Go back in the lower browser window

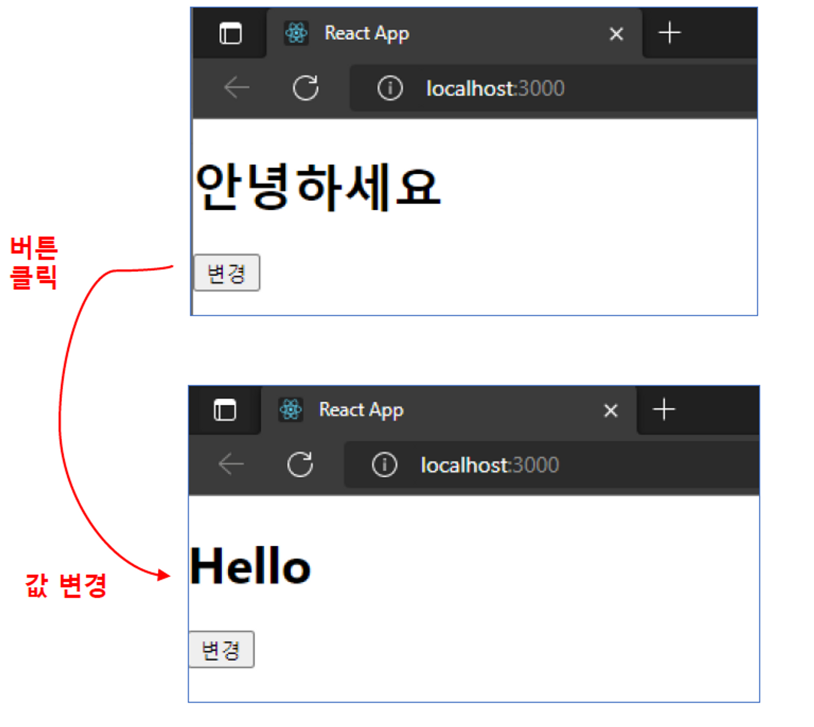coord(231,464)
